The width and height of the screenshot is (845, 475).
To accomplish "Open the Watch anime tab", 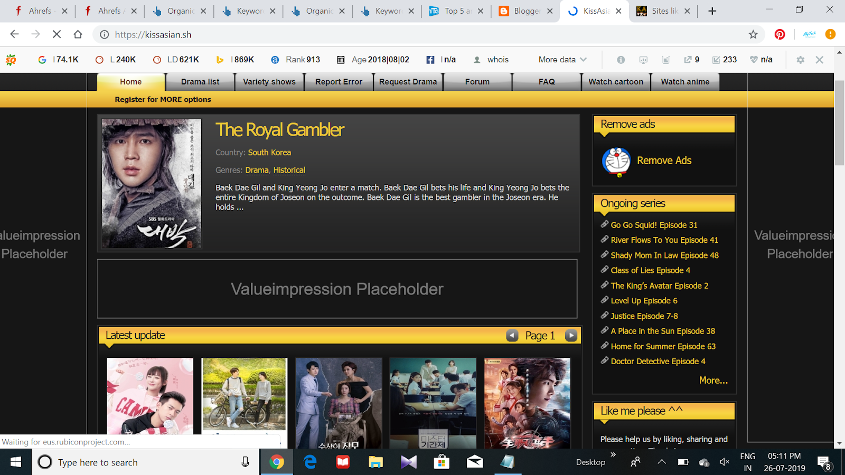I will pyautogui.click(x=685, y=82).
